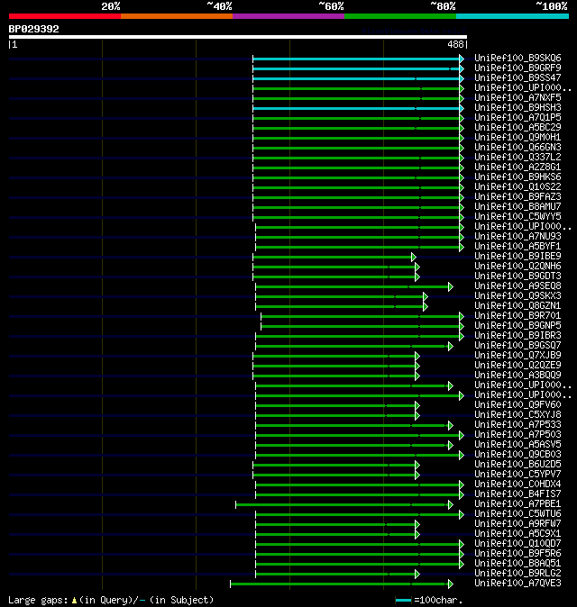Select the UniRef100_A2Z8G1 label
Viewport: 577px width, 607px height.
pos(517,167)
